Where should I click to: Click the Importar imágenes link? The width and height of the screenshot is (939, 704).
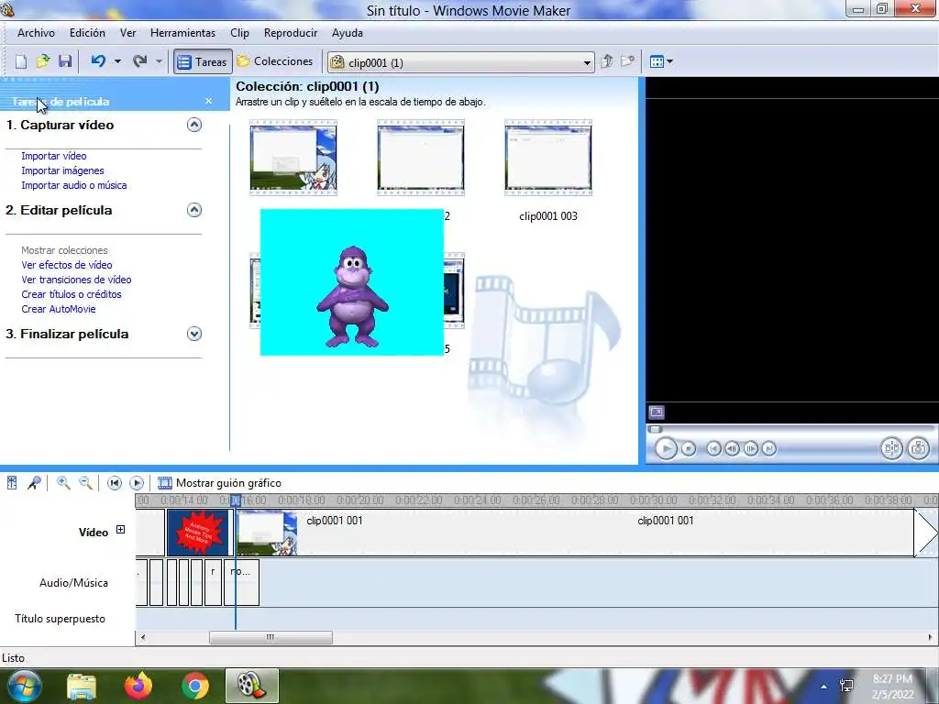coord(62,170)
